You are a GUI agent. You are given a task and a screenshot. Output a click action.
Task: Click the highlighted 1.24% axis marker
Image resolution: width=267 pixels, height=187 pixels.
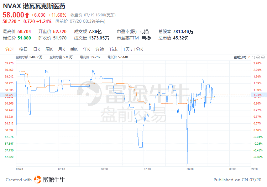coord(259,95)
